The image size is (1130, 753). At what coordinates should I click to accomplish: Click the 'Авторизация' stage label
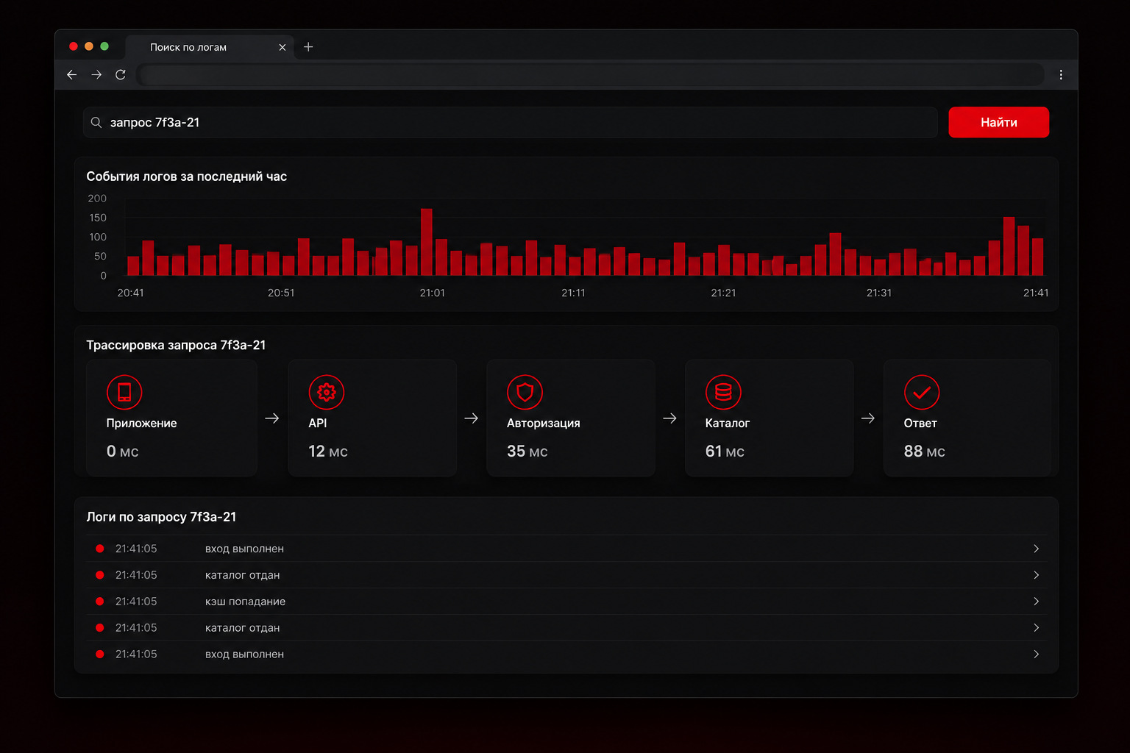[543, 424]
